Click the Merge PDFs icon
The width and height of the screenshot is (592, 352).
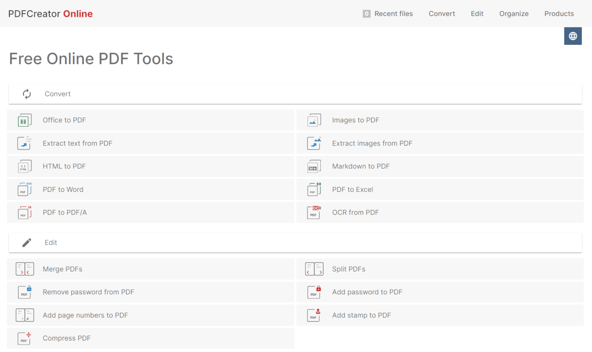tap(25, 269)
